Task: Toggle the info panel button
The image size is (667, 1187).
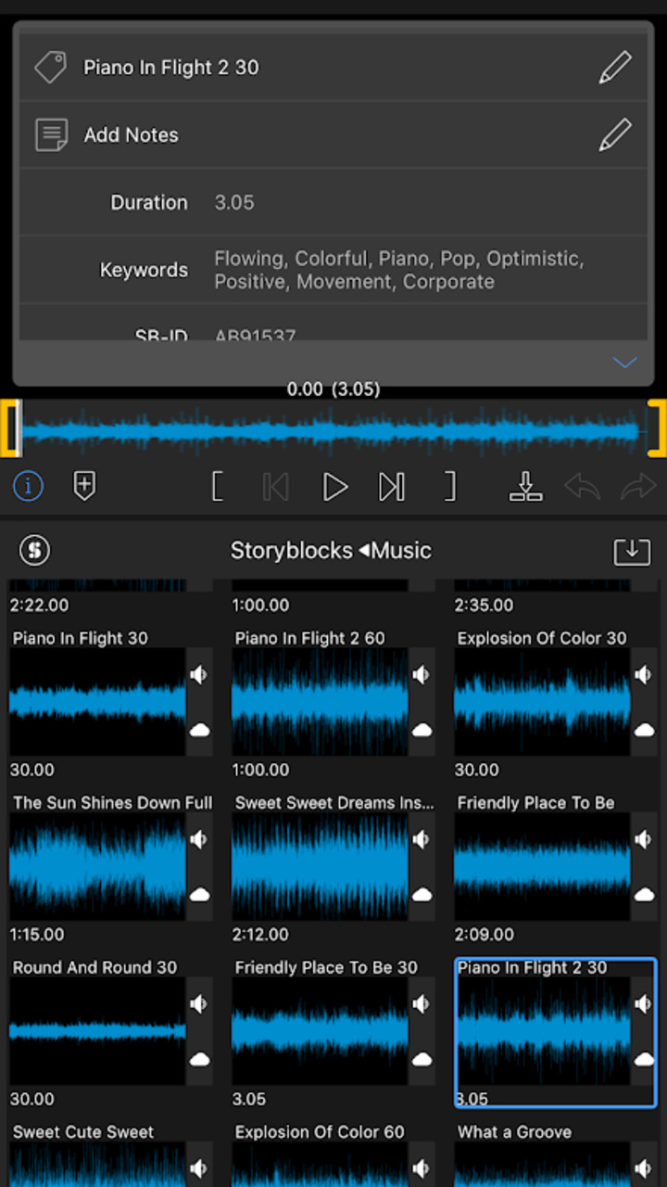Action: (x=28, y=485)
